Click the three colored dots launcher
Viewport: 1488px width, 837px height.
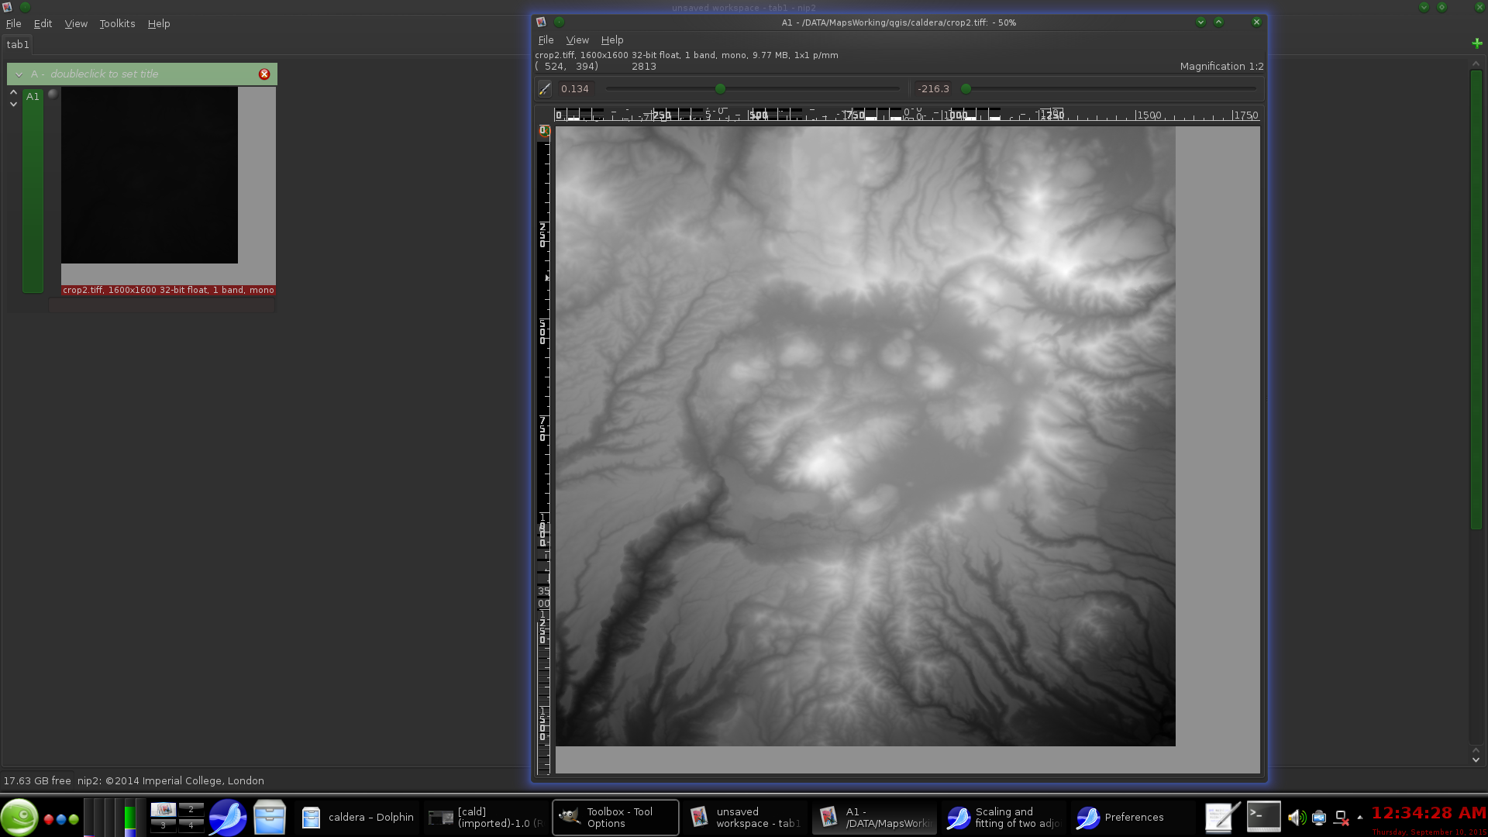tap(61, 819)
